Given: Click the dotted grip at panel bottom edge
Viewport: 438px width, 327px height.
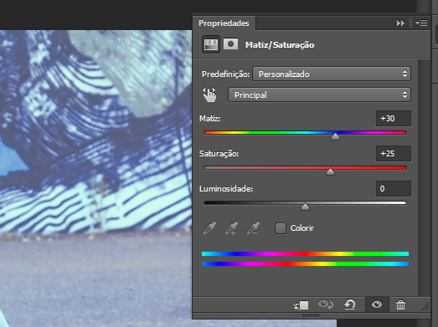Looking at the screenshot, I should point(311,315).
